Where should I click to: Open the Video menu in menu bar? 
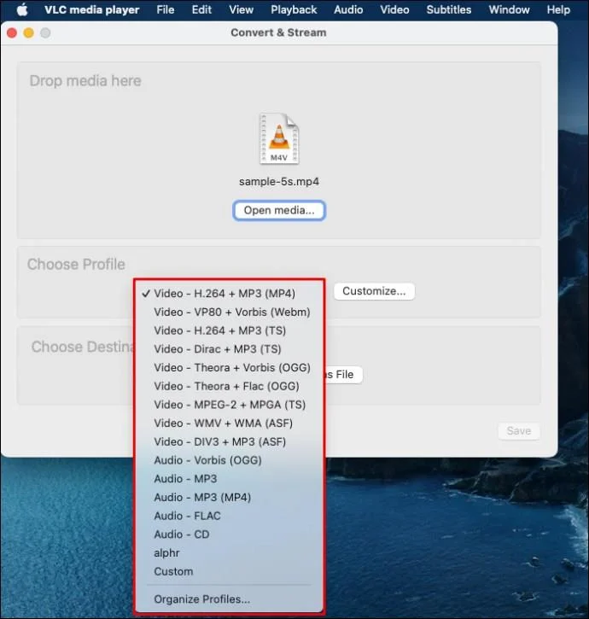[394, 9]
